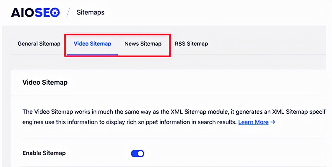This screenshot has height=167, width=332.
Task: Click the slash divider beside the logo
Action: [68, 12]
